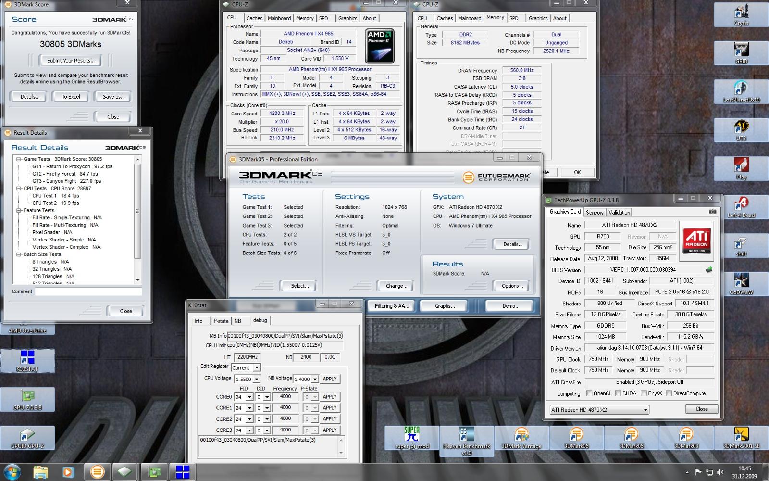Click the K10stat debug log scrollbar

tap(341, 446)
